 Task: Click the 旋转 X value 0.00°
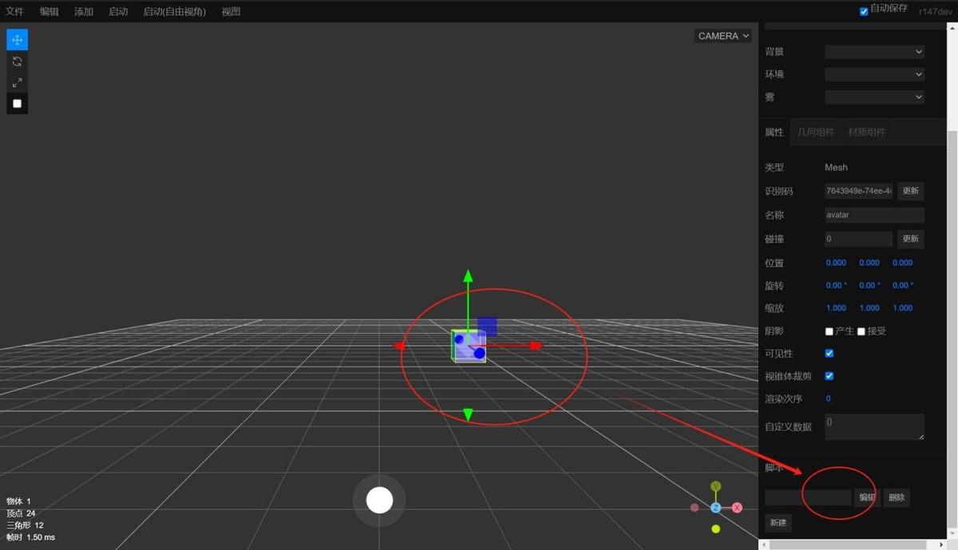pyautogui.click(x=836, y=285)
